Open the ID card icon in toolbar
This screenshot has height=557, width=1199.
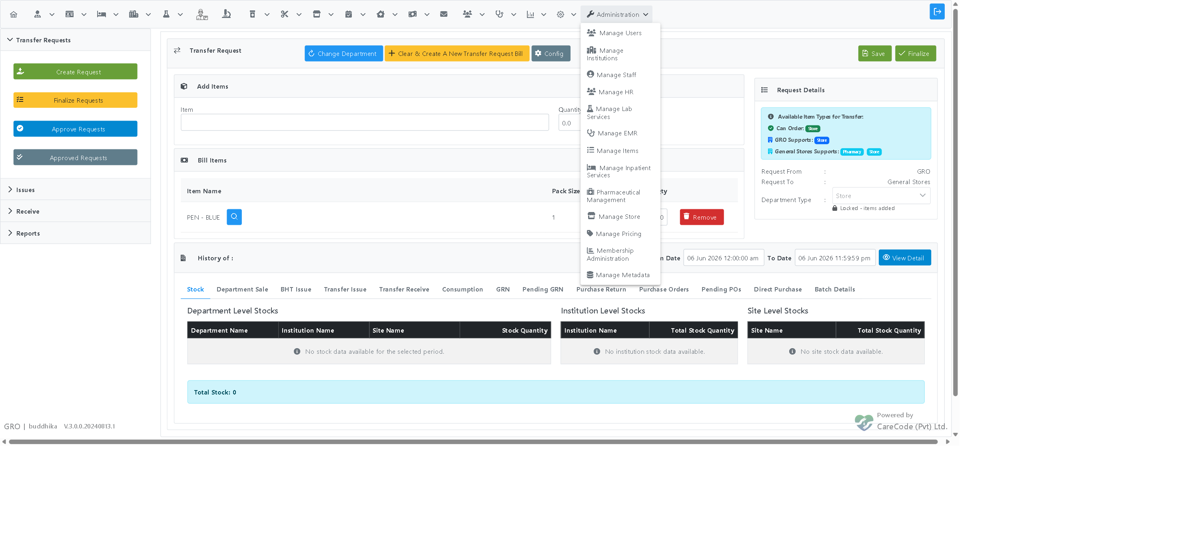coord(69,14)
